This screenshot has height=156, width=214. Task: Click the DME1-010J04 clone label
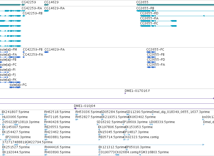pyautogui.click(x=84, y=106)
